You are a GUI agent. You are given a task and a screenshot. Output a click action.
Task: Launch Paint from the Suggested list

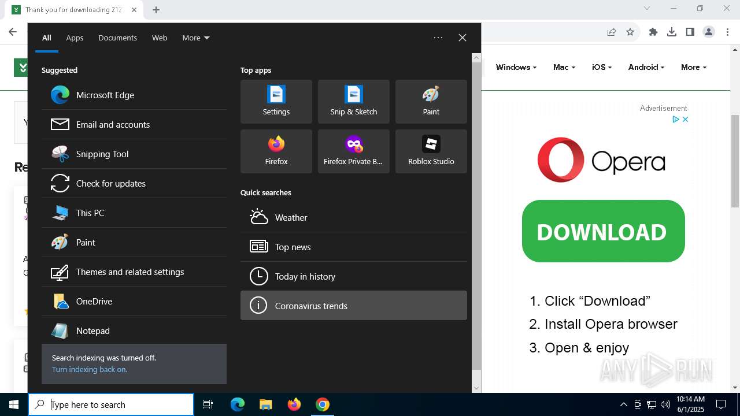click(x=134, y=242)
